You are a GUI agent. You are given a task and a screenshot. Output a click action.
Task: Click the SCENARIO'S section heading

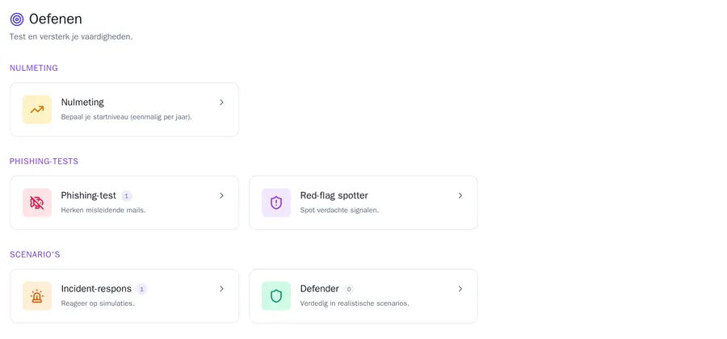[35, 254]
